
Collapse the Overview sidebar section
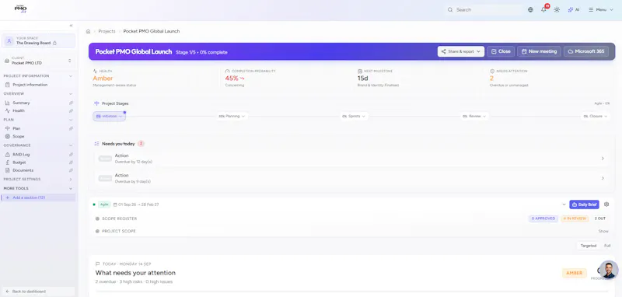tap(71, 94)
